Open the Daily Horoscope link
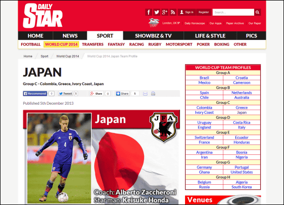Screen dimensions: 284x205 [195, 23]
